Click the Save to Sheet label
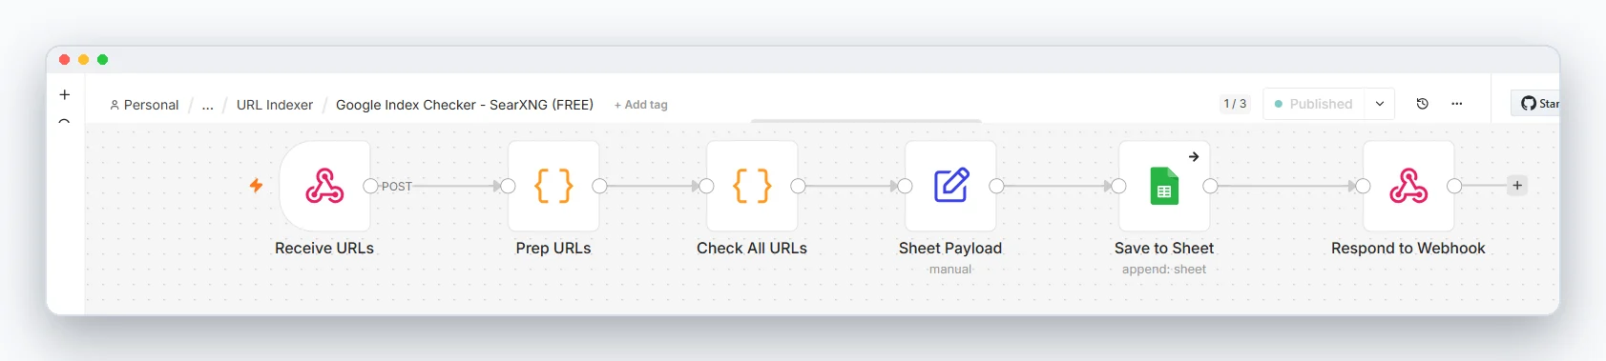The height and width of the screenshot is (361, 1606). pyautogui.click(x=1164, y=248)
